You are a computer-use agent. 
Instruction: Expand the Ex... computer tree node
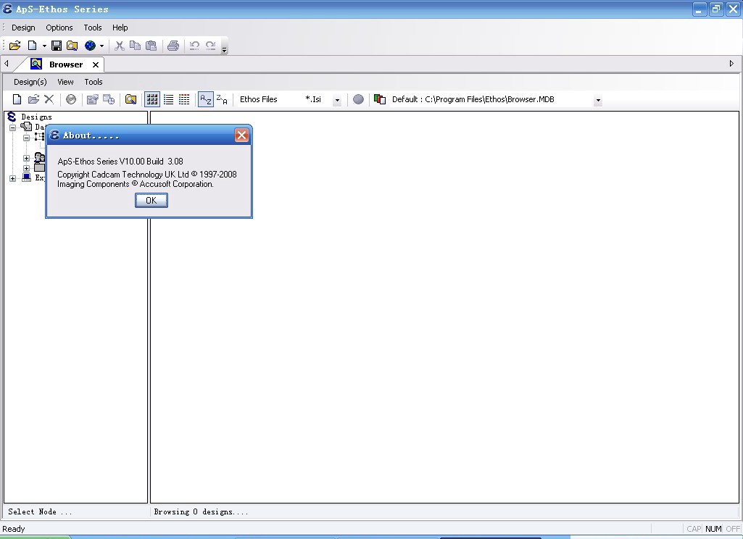13,178
